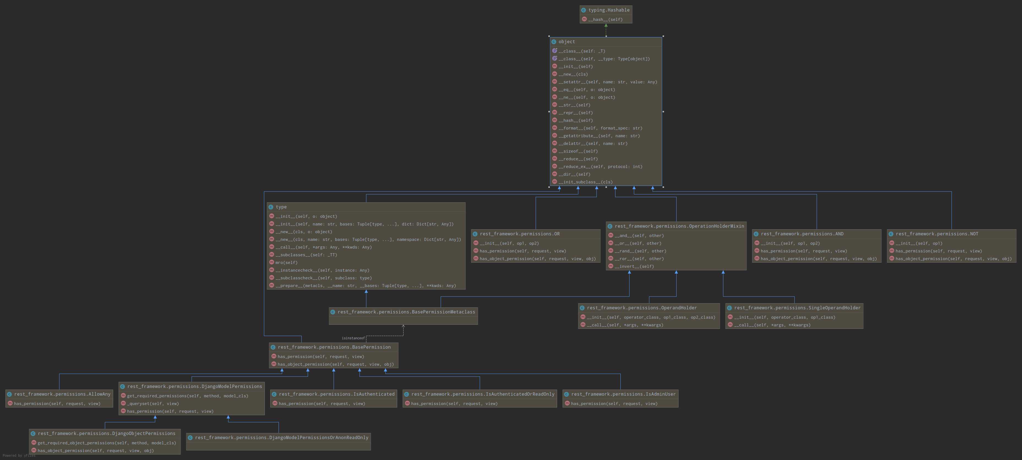Click OperandHolder __init__ with op2_class
This screenshot has height=460, width=1022.
click(x=651, y=317)
